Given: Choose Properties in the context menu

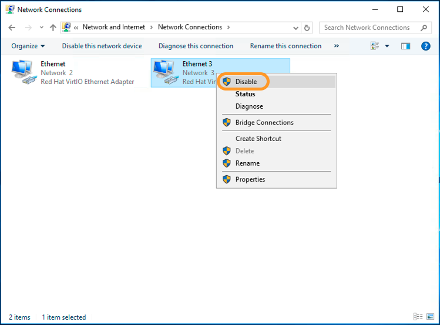Looking at the screenshot, I should click(250, 179).
